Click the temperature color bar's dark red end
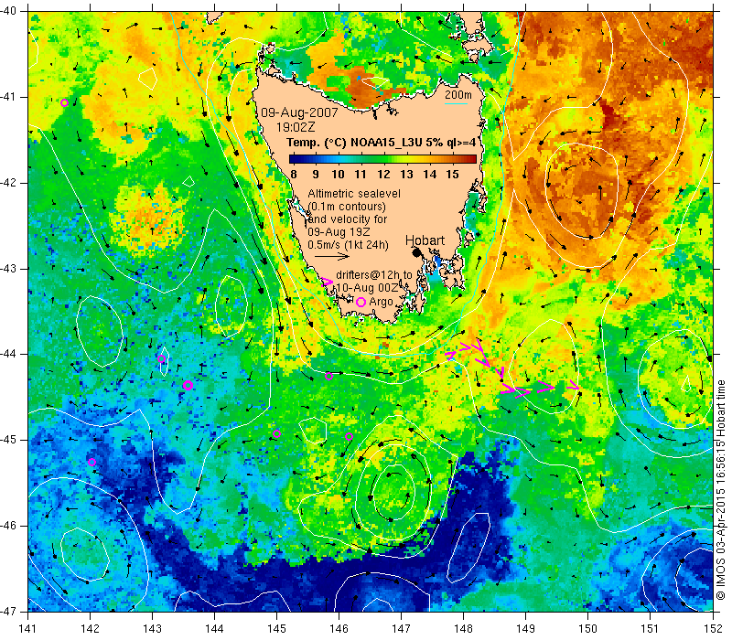The height and width of the screenshot is (640, 732). pyautogui.click(x=472, y=159)
